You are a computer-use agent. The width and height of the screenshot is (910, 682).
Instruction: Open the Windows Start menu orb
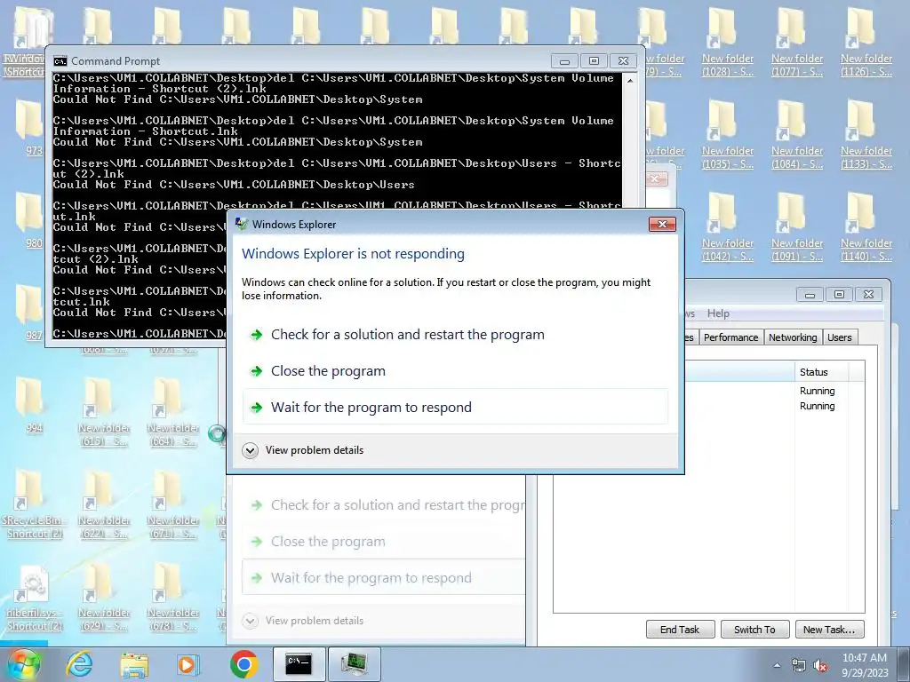click(x=24, y=664)
